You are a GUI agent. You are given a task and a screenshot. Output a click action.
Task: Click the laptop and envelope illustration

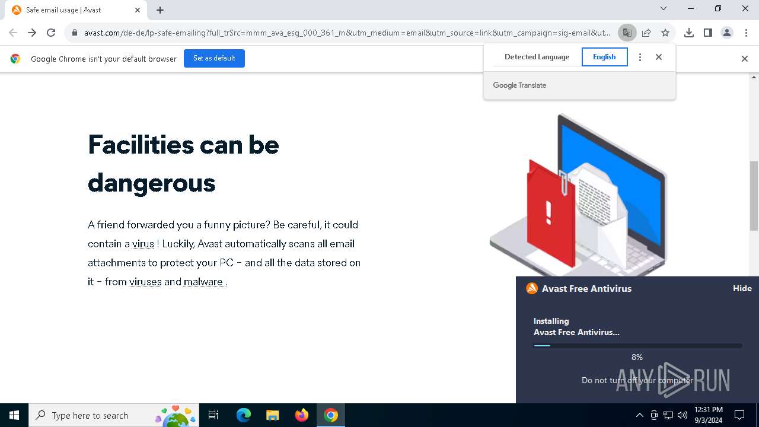tap(580, 194)
